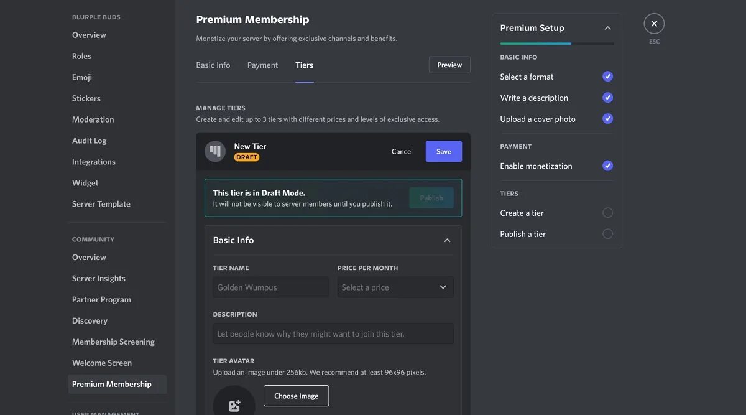Click the Upload a cover photo checkmark

pyautogui.click(x=607, y=119)
